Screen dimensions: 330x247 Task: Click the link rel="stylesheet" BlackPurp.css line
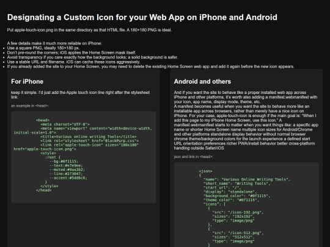tap(89, 141)
